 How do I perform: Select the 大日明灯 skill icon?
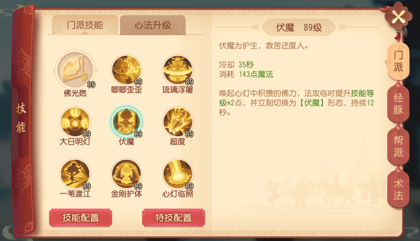(x=75, y=122)
